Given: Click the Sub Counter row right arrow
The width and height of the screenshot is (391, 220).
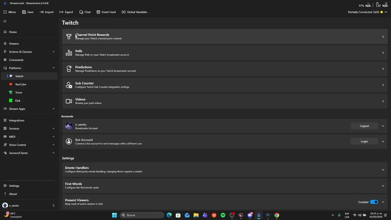Looking at the screenshot, I should pyautogui.click(x=383, y=85).
